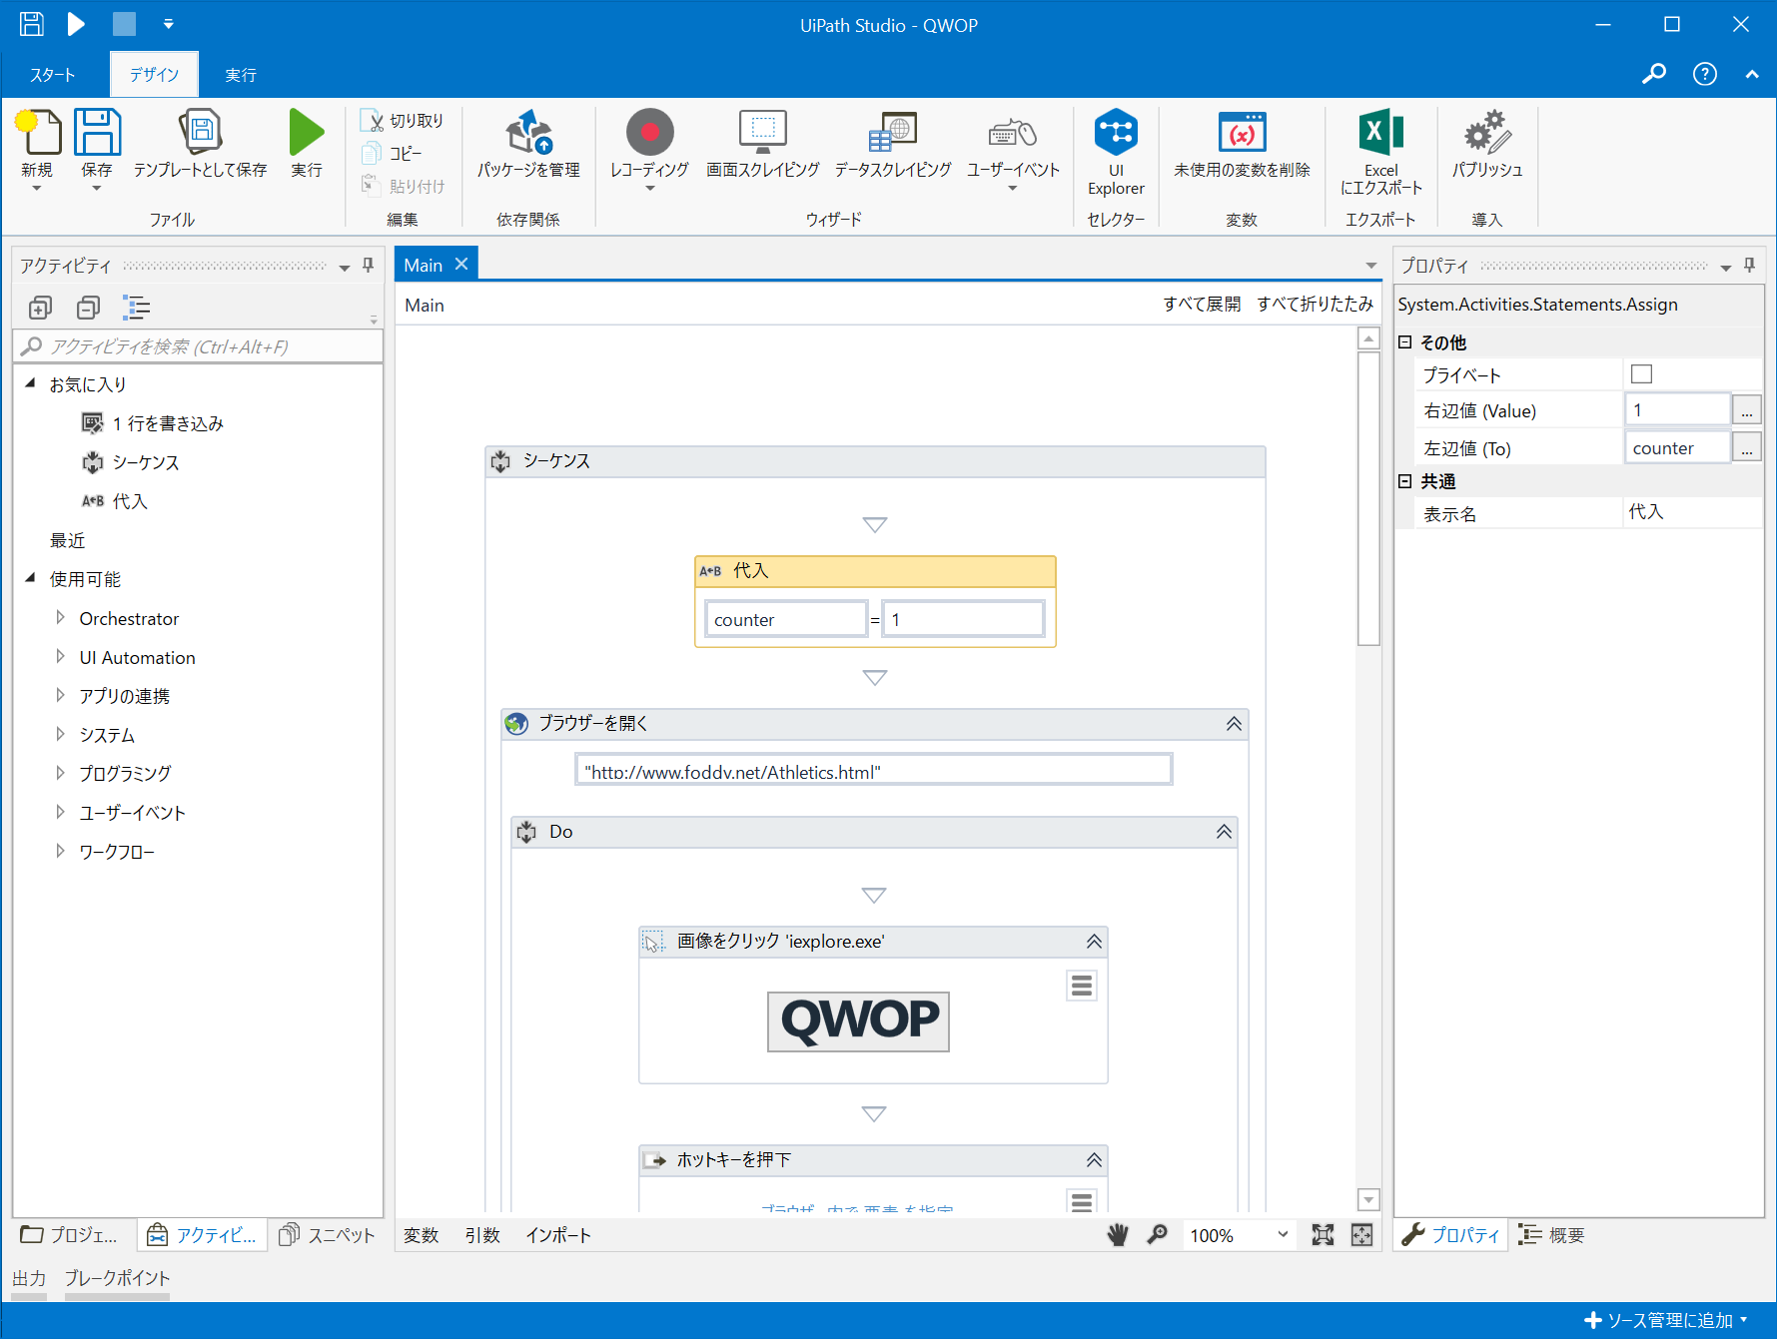Select the pan (hand) tool

1118,1235
